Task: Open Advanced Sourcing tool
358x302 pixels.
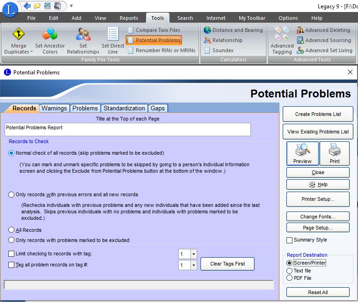Action: (x=324, y=40)
